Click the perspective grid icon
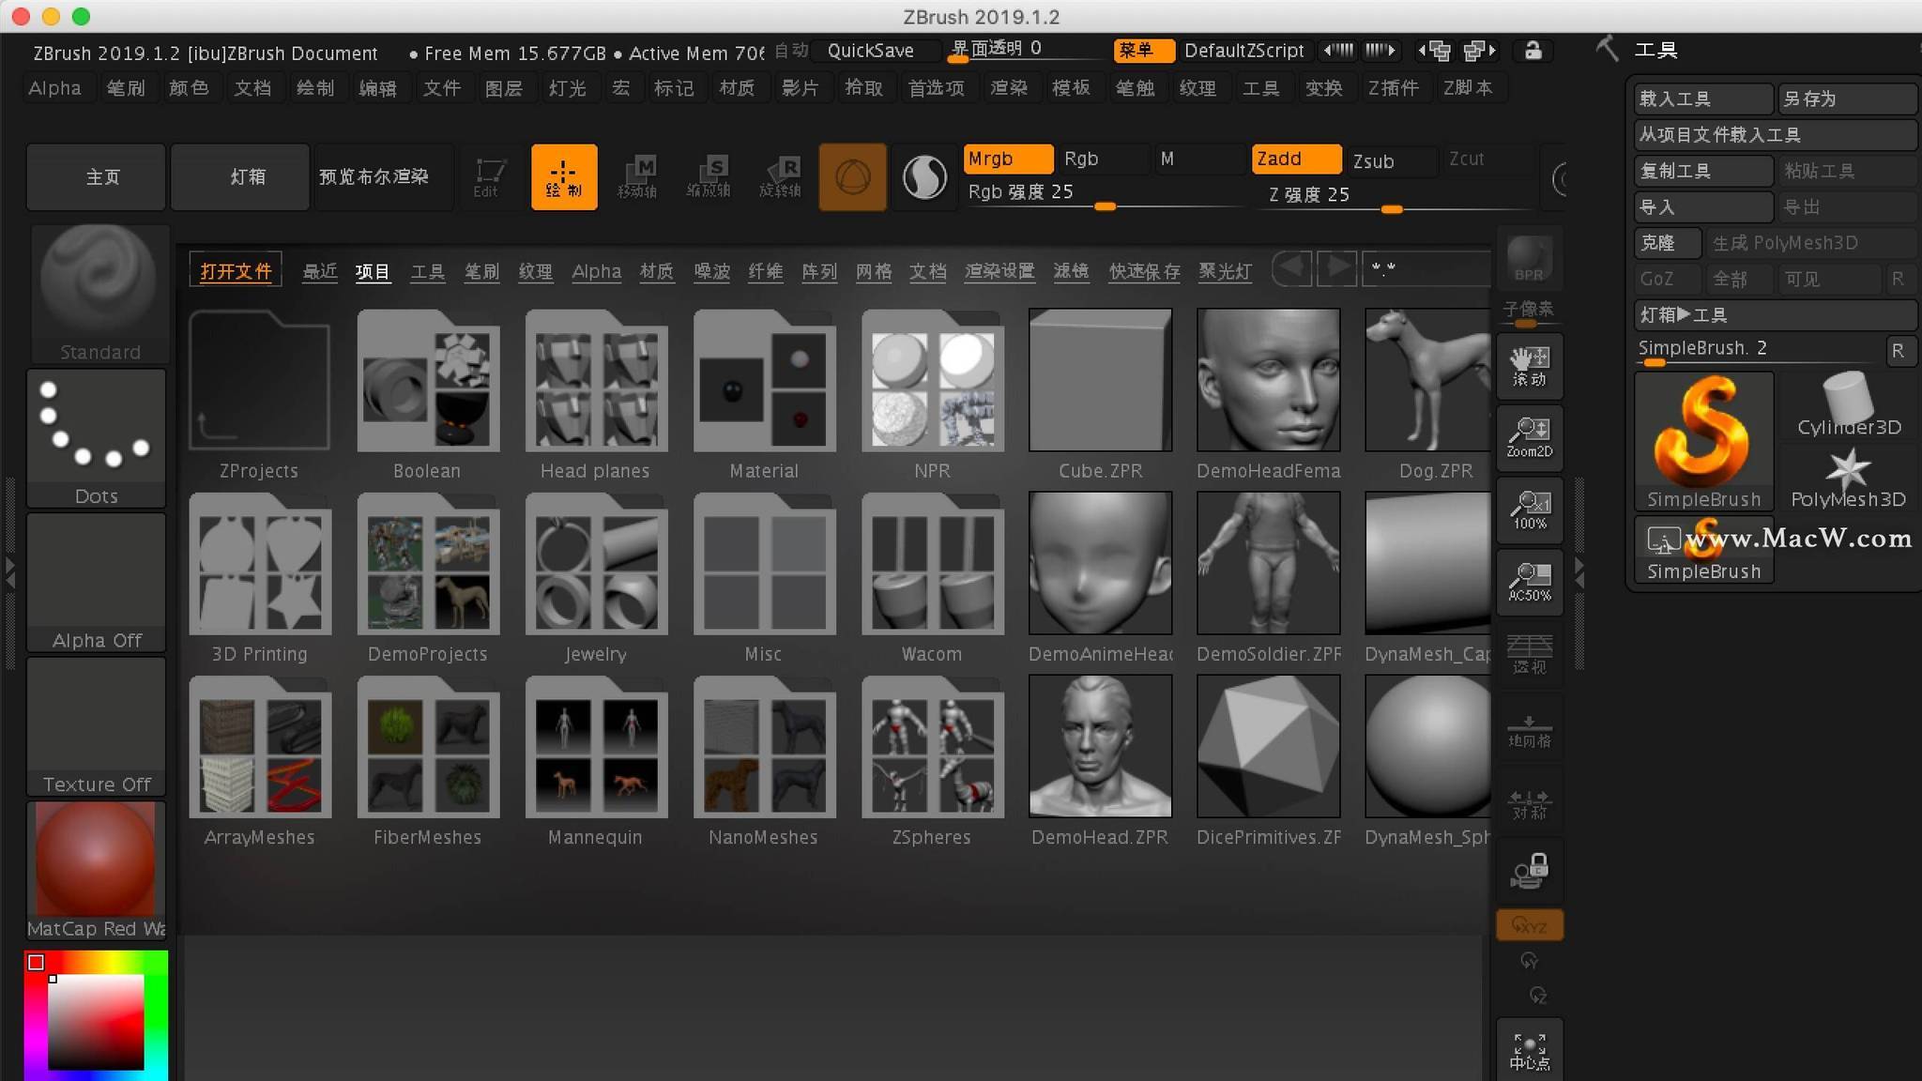This screenshot has height=1081, width=1922. tap(1530, 654)
